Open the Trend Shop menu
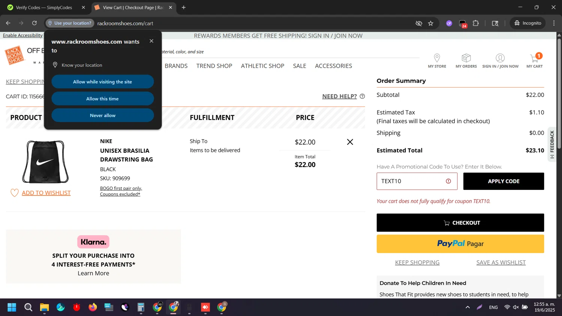 tap(214, 66)
